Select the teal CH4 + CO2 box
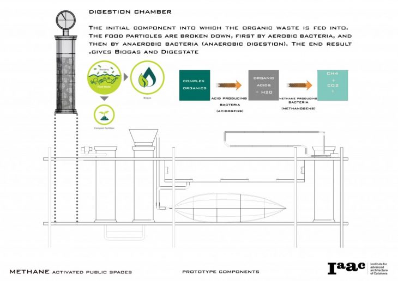The image size is (398, 281). pyautogui.click(x=333, y=85)
